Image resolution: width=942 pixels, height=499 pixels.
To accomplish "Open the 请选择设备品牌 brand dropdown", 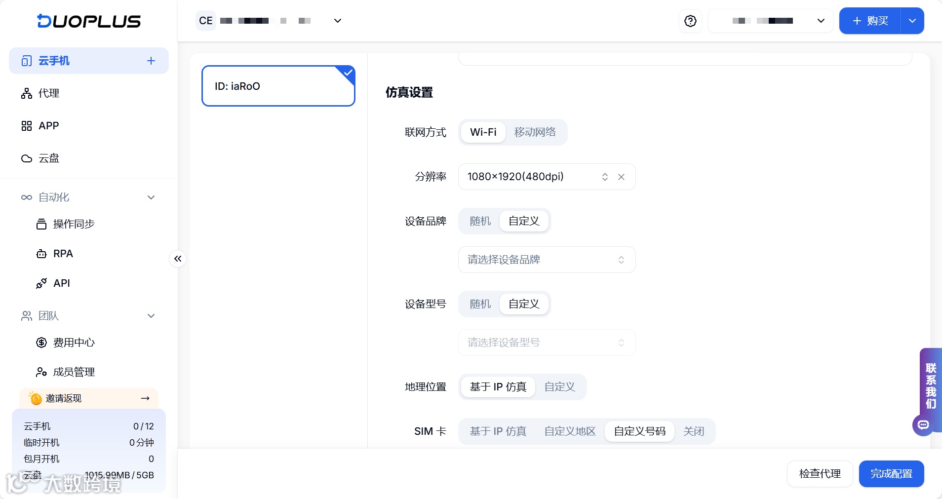I will tap(547, 260).
